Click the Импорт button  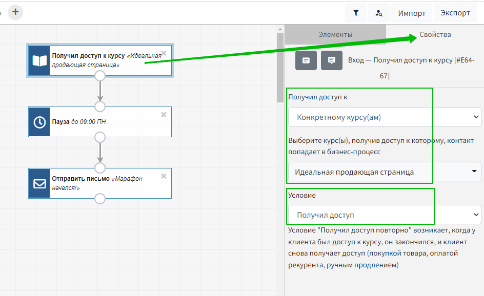[411, 13]
